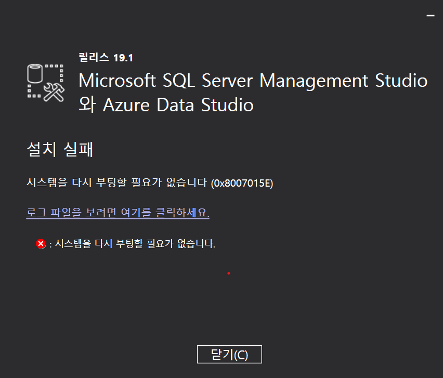Click the Microsoft SQL Server Management Studio title
443x378 pixels.
tap(253, 93)
